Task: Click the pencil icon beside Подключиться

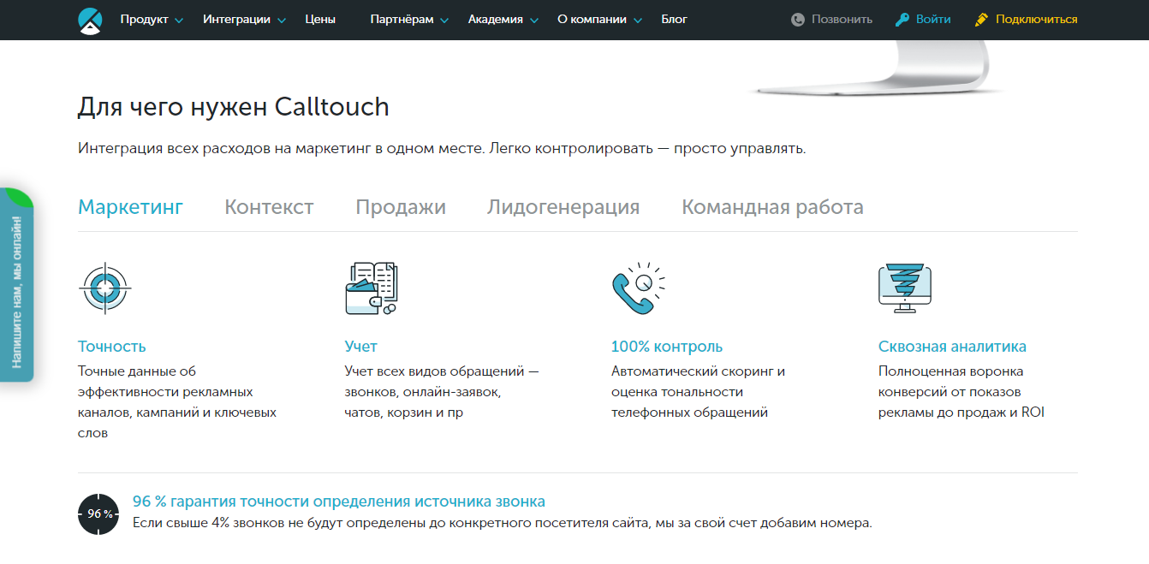Action: tap(981, 20)
